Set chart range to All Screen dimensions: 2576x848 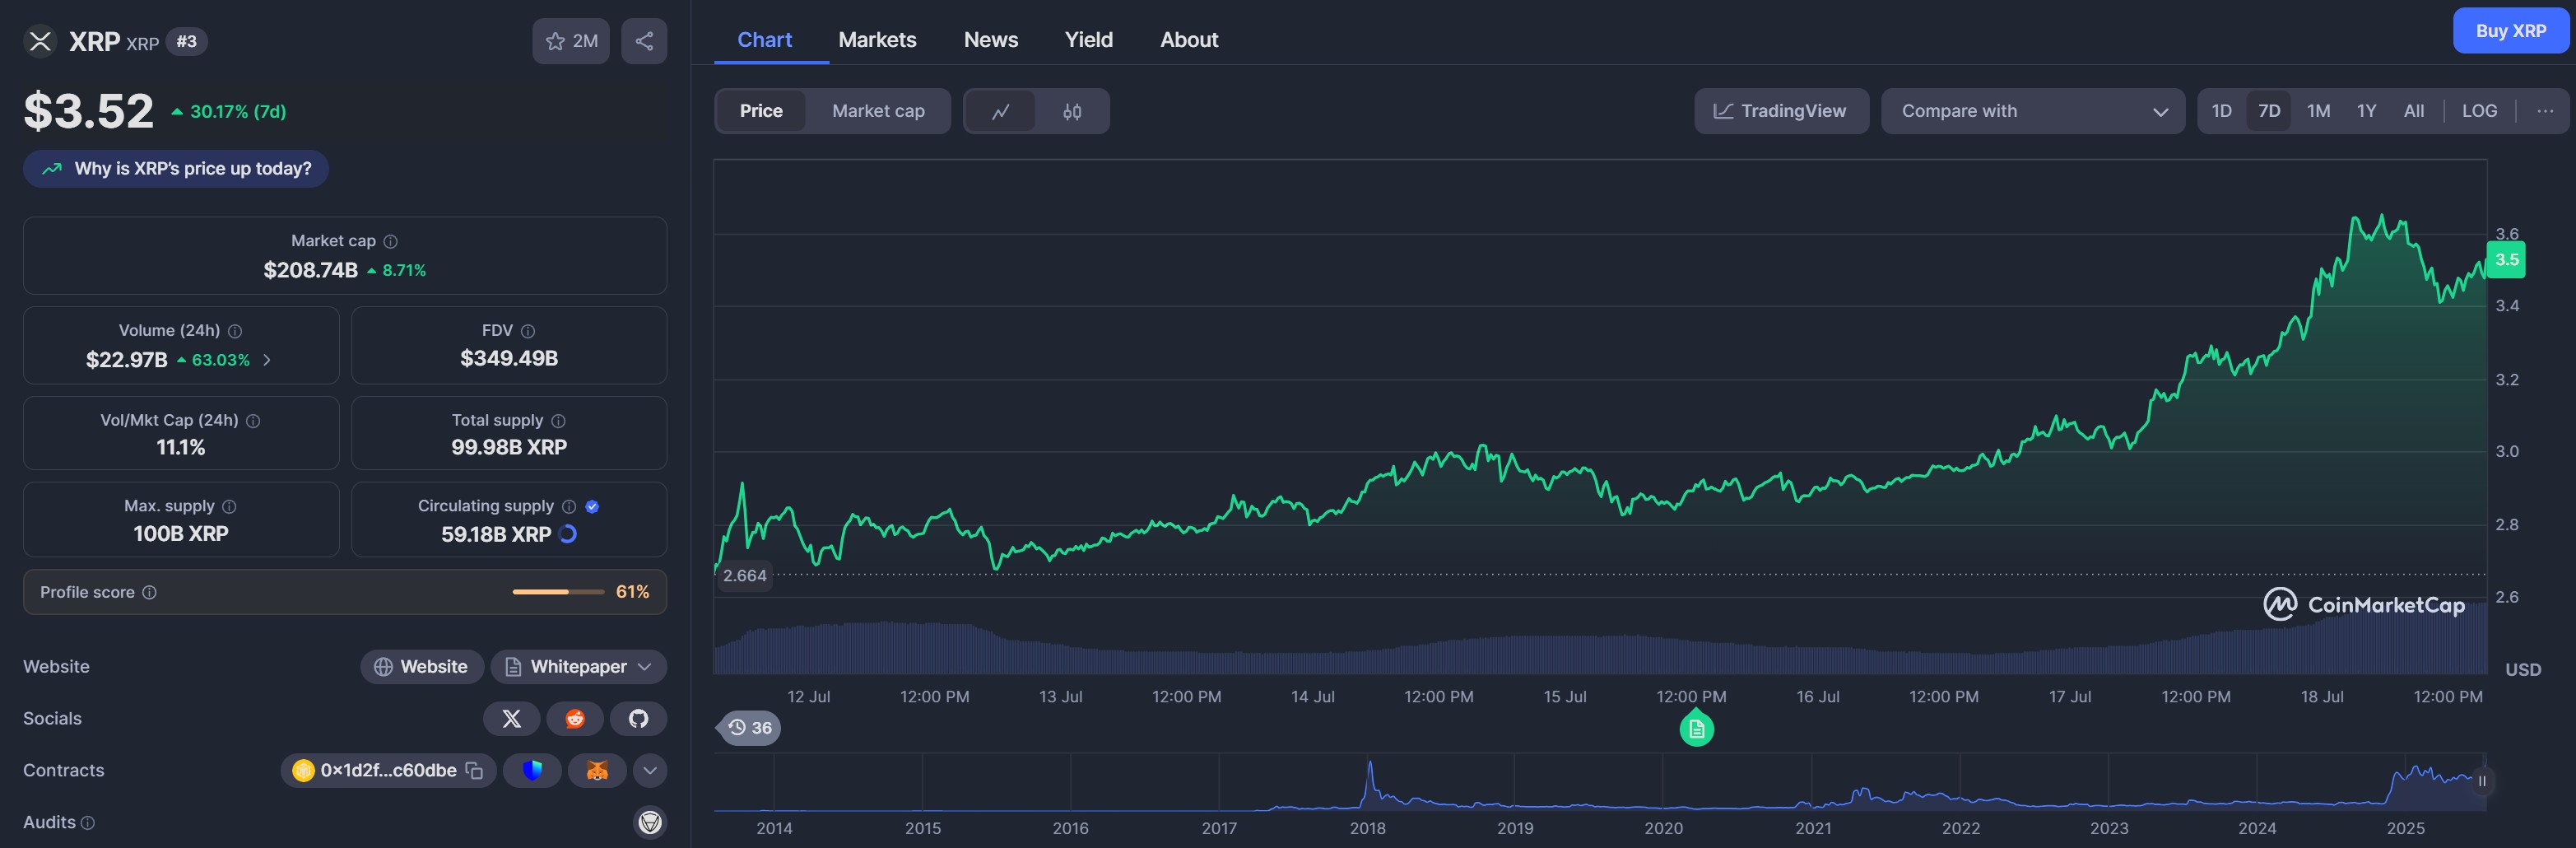(2413, 111)
